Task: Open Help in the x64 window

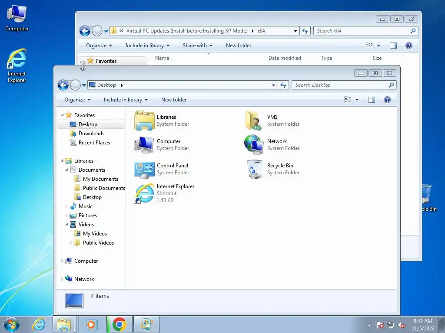Action: click(x=409, y=46)
